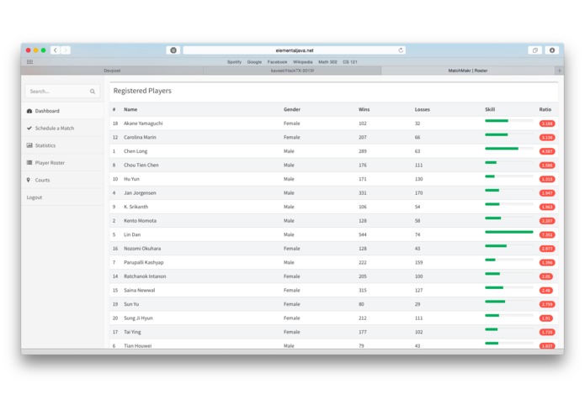Select player name Carolina Marin
This screenshot has height=415, width=585.
pos(140,137)
